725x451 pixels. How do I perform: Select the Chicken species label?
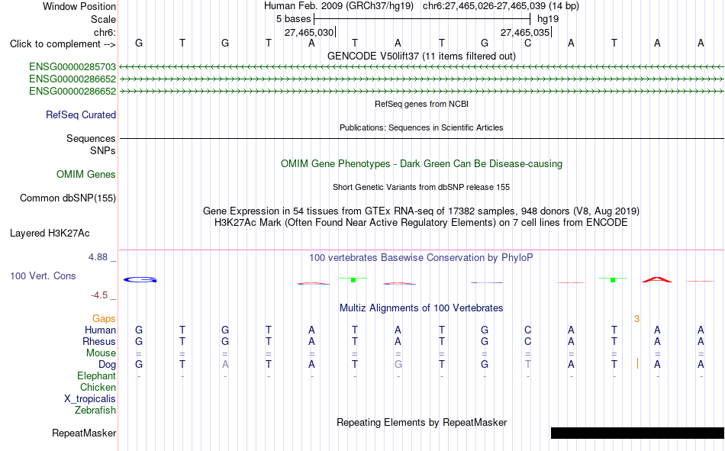coord(98,387)
